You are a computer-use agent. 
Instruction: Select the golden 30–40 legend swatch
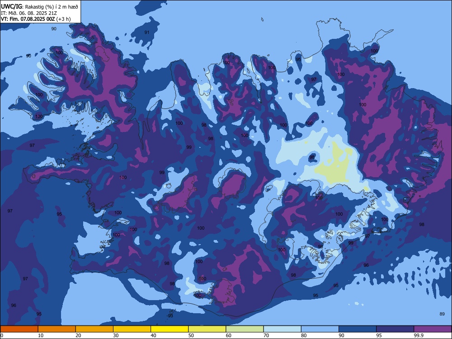tap(132, 329)
